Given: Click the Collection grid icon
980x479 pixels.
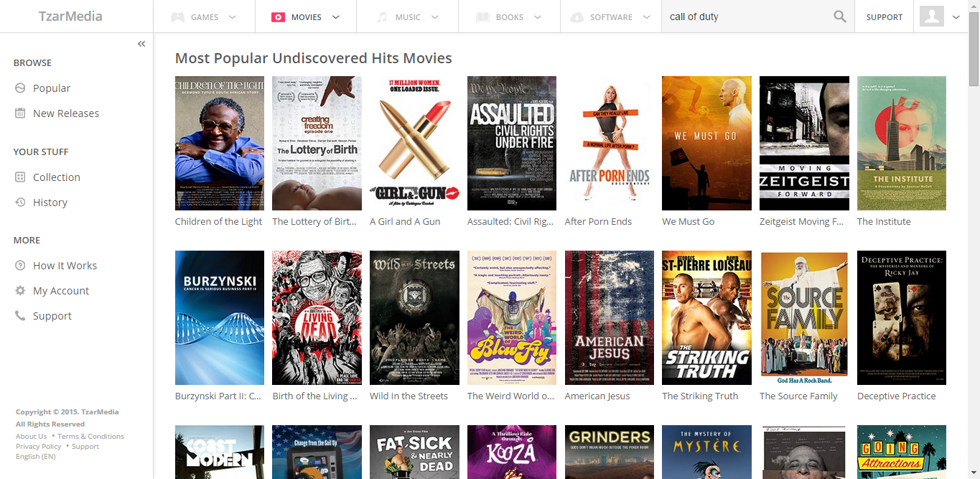Looking at the screenshot, I should 20,177.
